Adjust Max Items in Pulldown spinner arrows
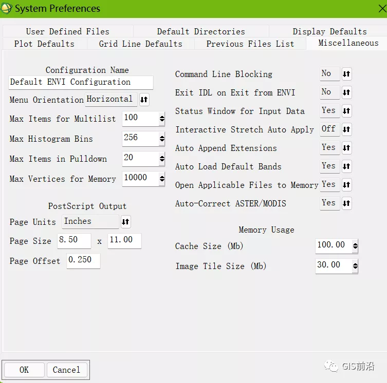387x383 pixels. (x=162, y=159)
